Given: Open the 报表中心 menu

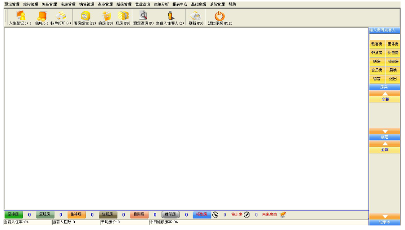Looking at the screenshot, I should coord(180,4).
